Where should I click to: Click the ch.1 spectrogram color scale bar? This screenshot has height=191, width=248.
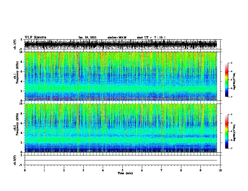pyautogui.click(x=227, y=80)
